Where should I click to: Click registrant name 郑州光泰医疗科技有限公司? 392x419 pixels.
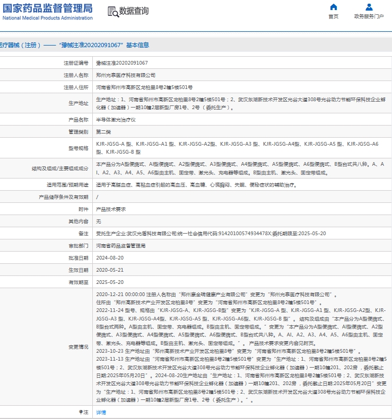pyautogui.click(x=126, y=75)
